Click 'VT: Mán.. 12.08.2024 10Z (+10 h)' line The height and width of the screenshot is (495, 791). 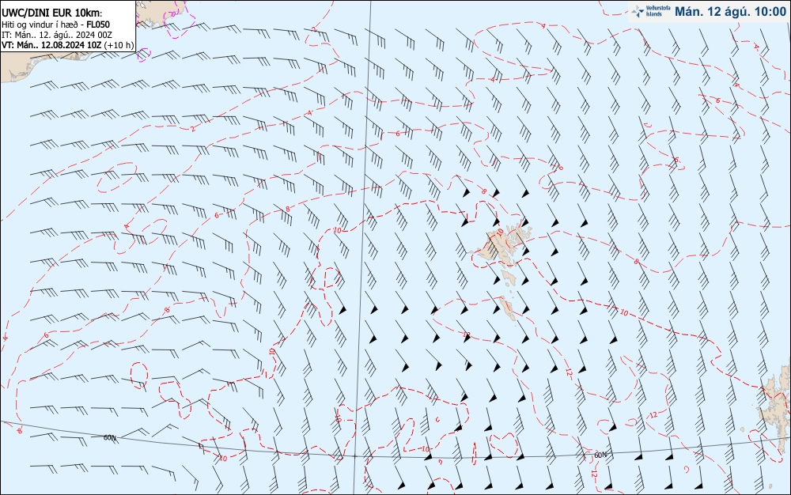pos(67,45)
